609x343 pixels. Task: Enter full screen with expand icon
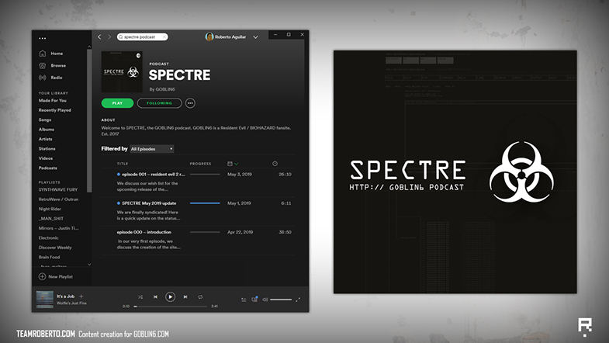298,300
